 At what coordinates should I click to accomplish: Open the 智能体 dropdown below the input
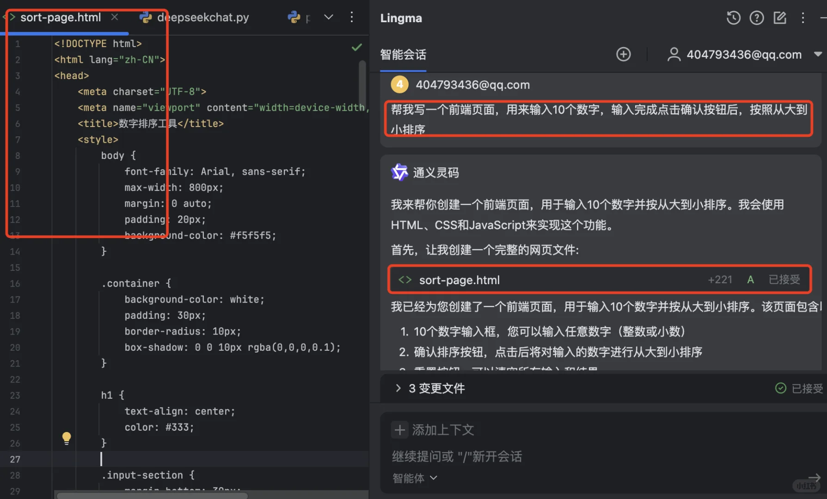(x=415, y=478)
